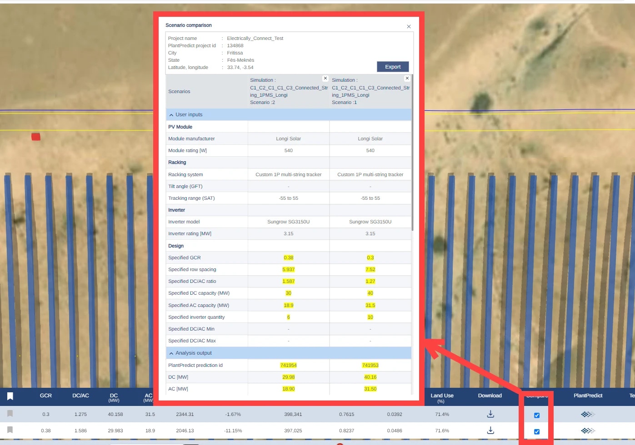Uncheck Compare for the 0.38 GCR row
Viewport: 635px width, 445px height.
[x=537, y=431]
